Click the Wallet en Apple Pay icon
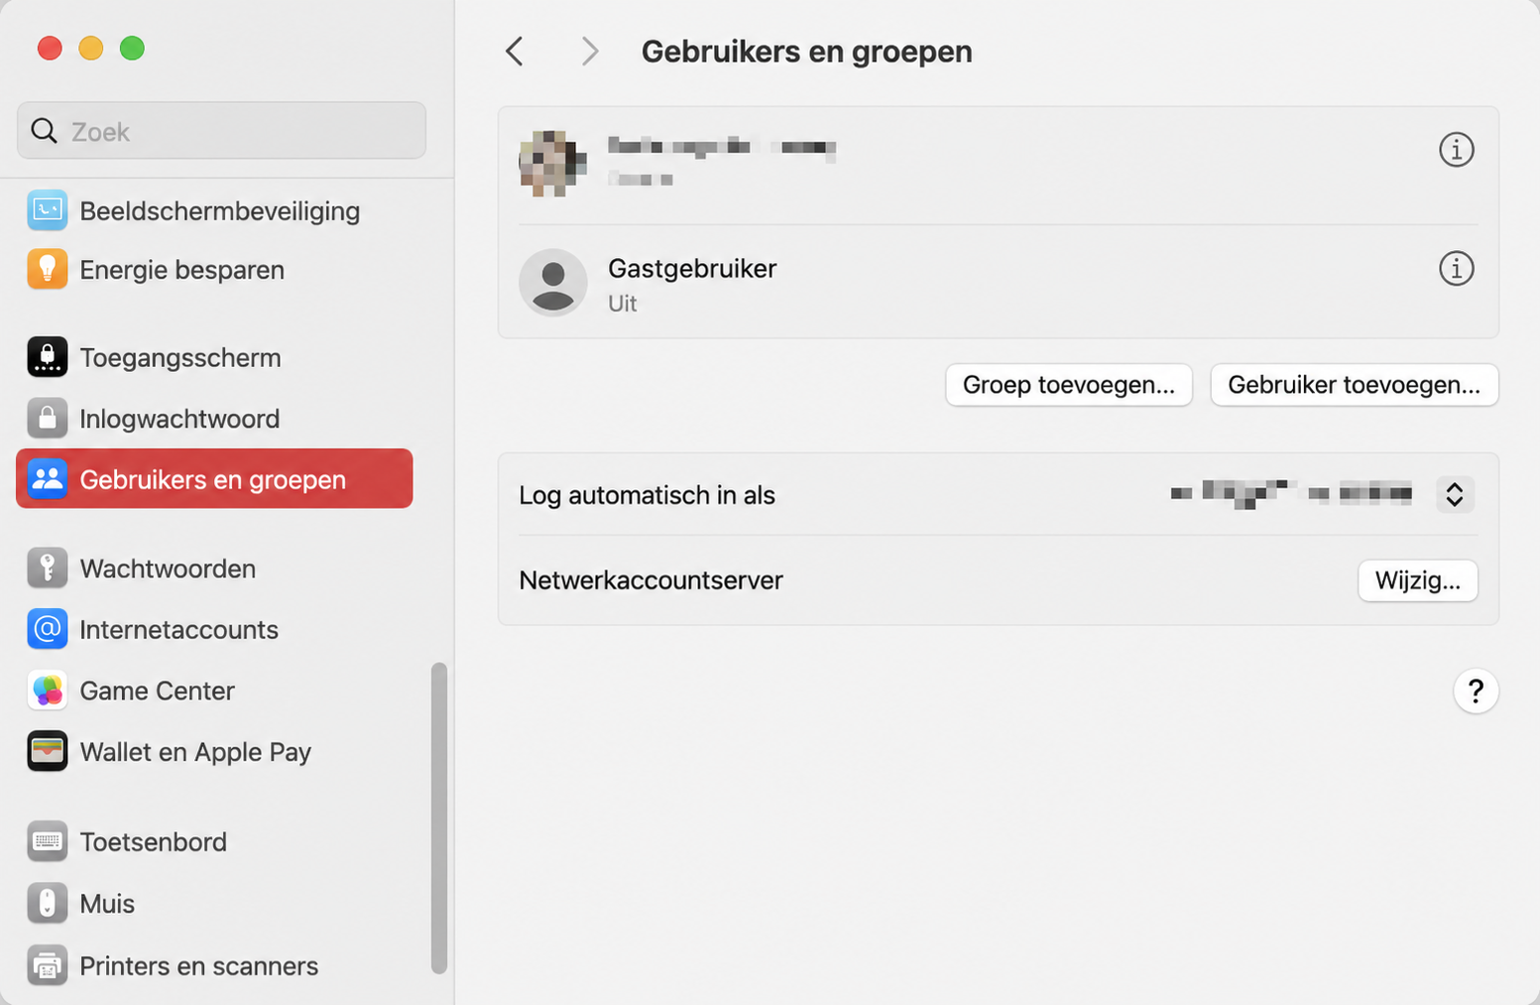Image resolution: width=1540 pixels, height=1005 pixels. [x=48, y=751]
